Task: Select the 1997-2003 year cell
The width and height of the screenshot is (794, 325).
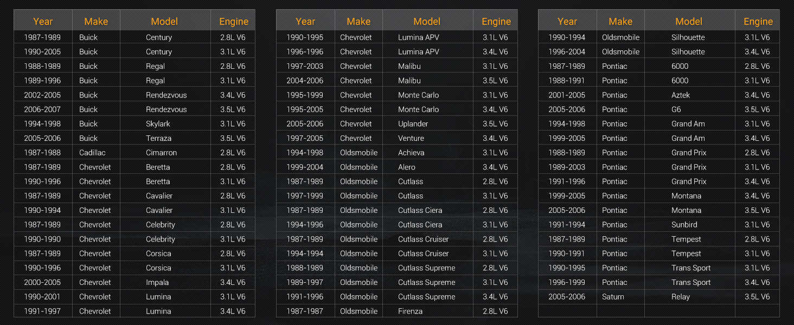Action: tap(305, 66)
